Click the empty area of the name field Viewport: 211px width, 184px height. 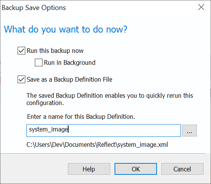tap(124, 130)
